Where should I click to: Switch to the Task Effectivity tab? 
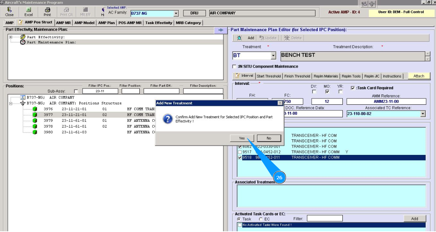tap(159, 23)
